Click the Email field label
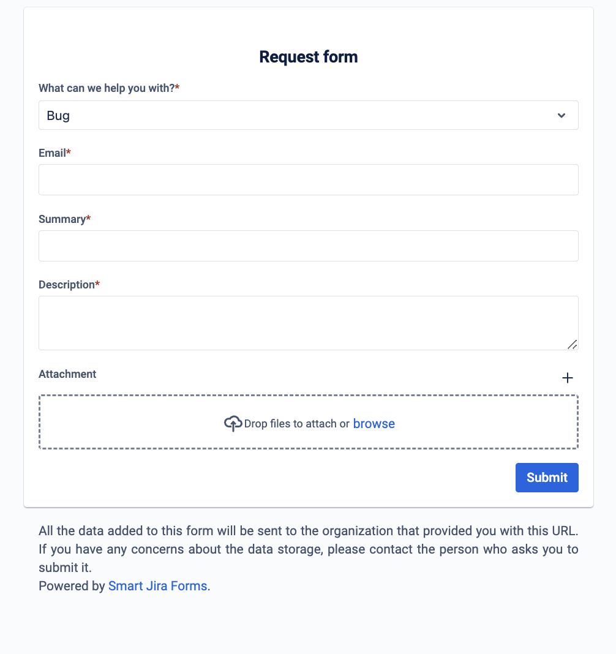The width and height of the screenshot is (616, 654). click(x=53, y=153)
